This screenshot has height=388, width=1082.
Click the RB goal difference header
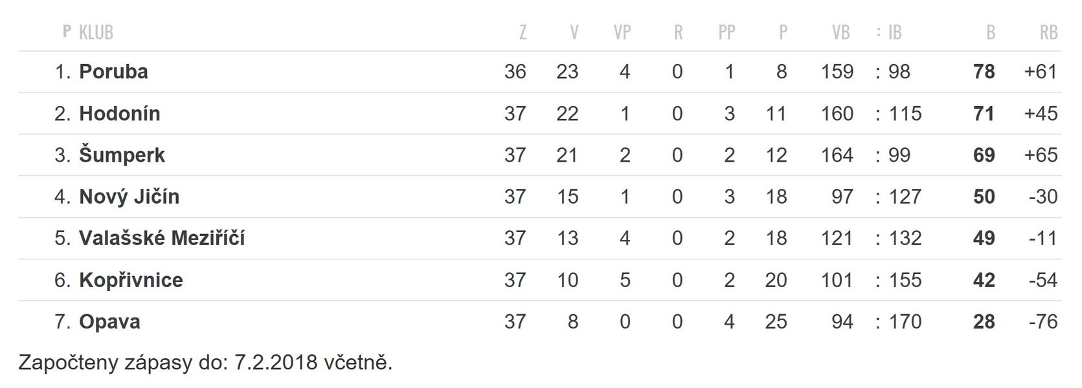tap(1048, 32)
